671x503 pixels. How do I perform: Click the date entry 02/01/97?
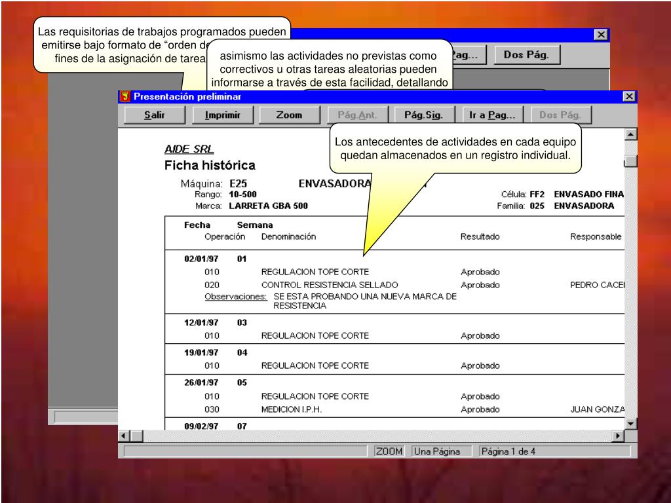201,259
